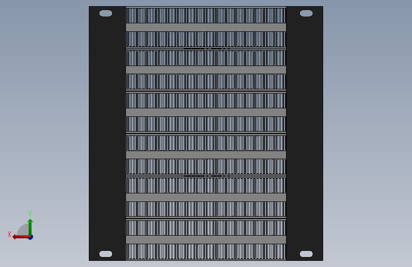The width and height of the screenshot is (412, 267).
Task: Click the blue Z axis dot on triad
Action: point(31,238)
